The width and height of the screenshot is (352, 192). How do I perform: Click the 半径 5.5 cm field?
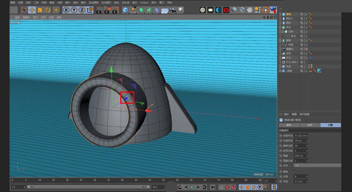click(x=300, y=181)
